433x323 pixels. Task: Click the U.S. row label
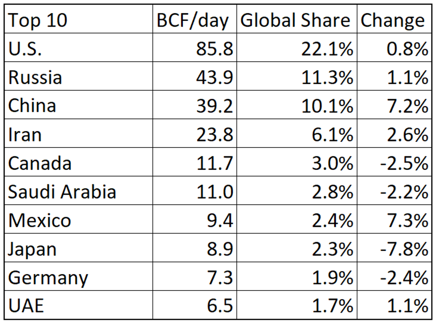25,49
